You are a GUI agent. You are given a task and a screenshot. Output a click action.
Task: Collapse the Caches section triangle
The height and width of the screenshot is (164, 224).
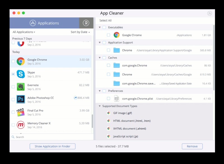pos(100,58)
